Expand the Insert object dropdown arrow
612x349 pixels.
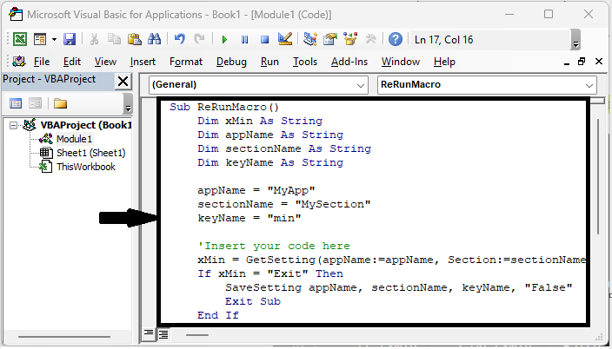click(54, 39)
